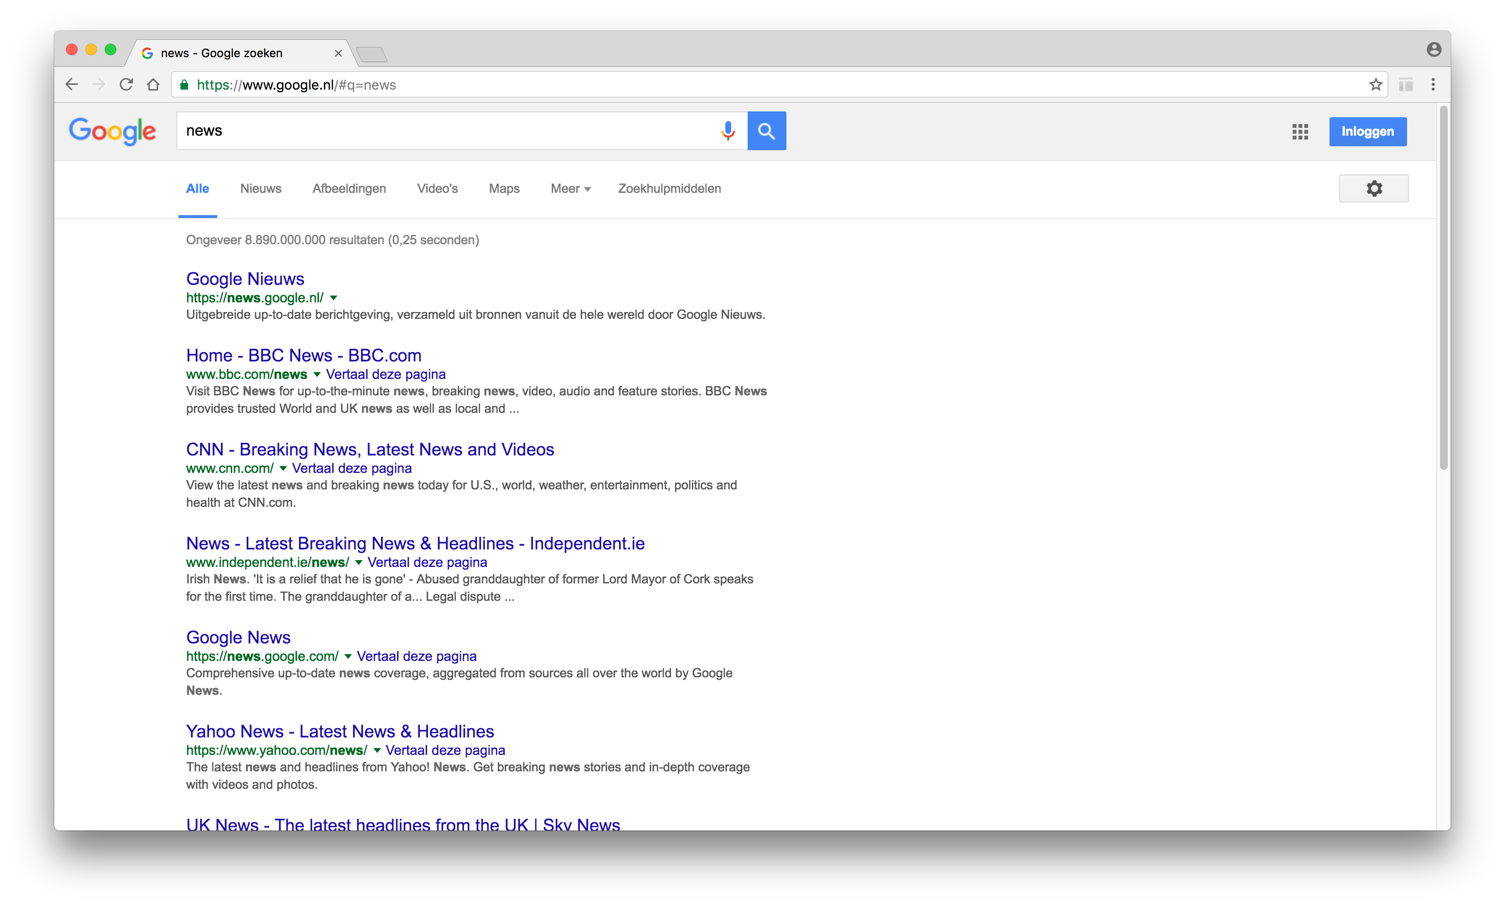Viewport: 1505px width, 908px height.
Task: Click the blue magnifier search button
Action: pos(767,131)
